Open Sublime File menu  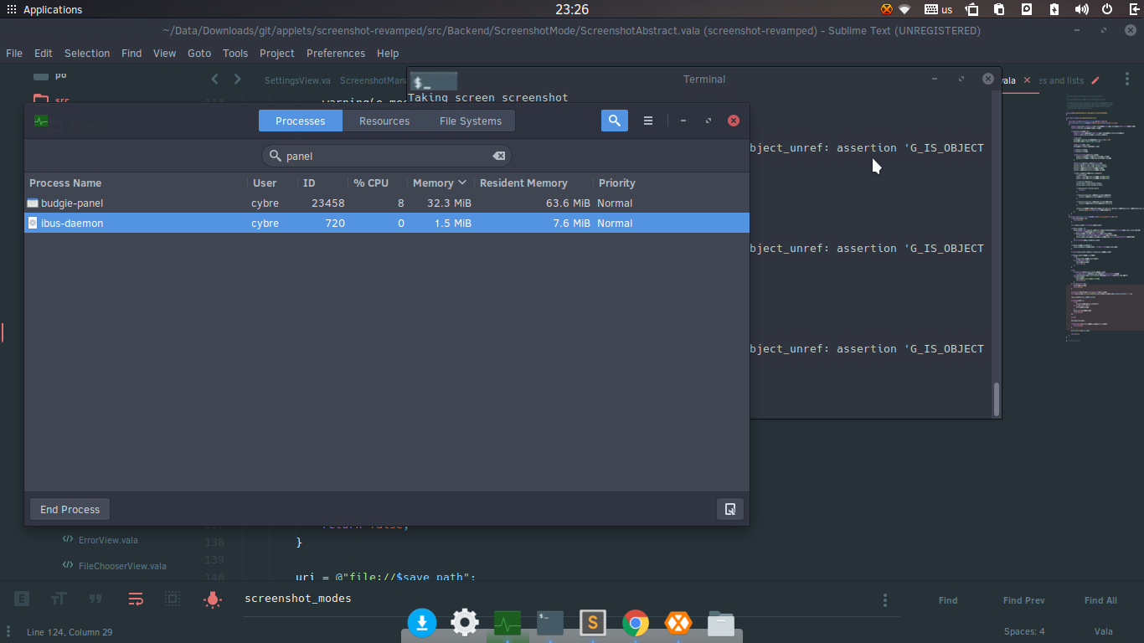(x=14, y=53)
